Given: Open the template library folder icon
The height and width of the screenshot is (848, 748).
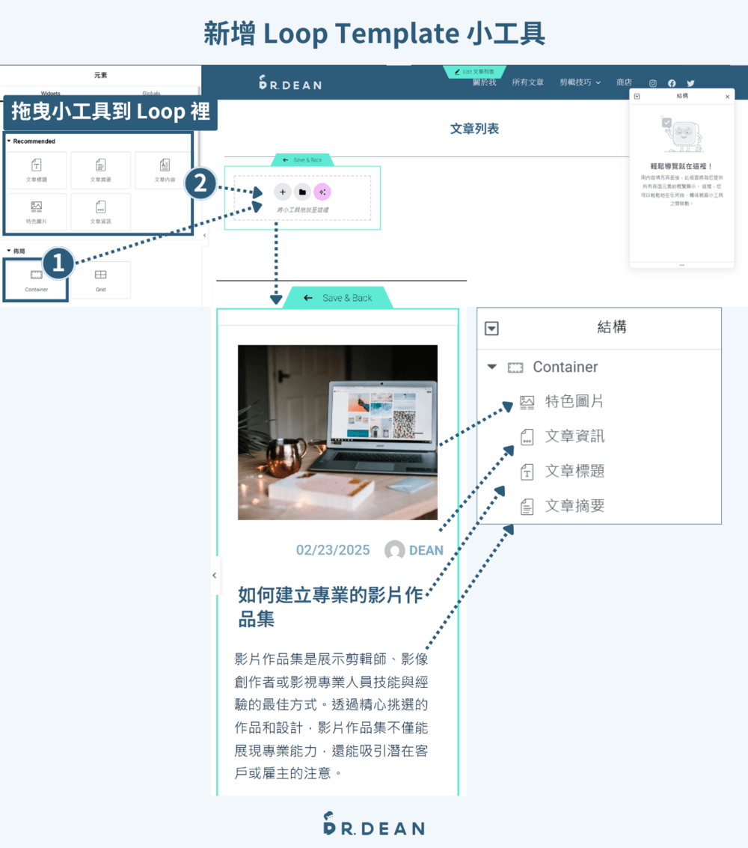Looking at the screenshot, I should pos(302,192).
